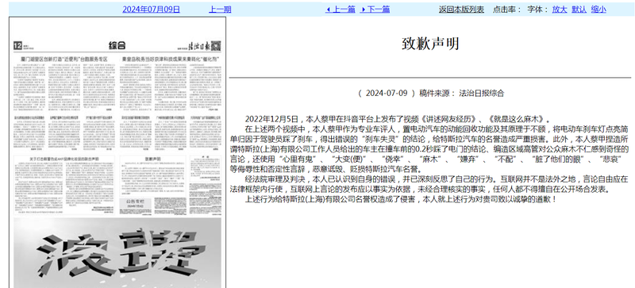The width and height of the screenshot is (635, 288).
Task: Click the main 致歉声明 article heading
Action: (430, 44)
